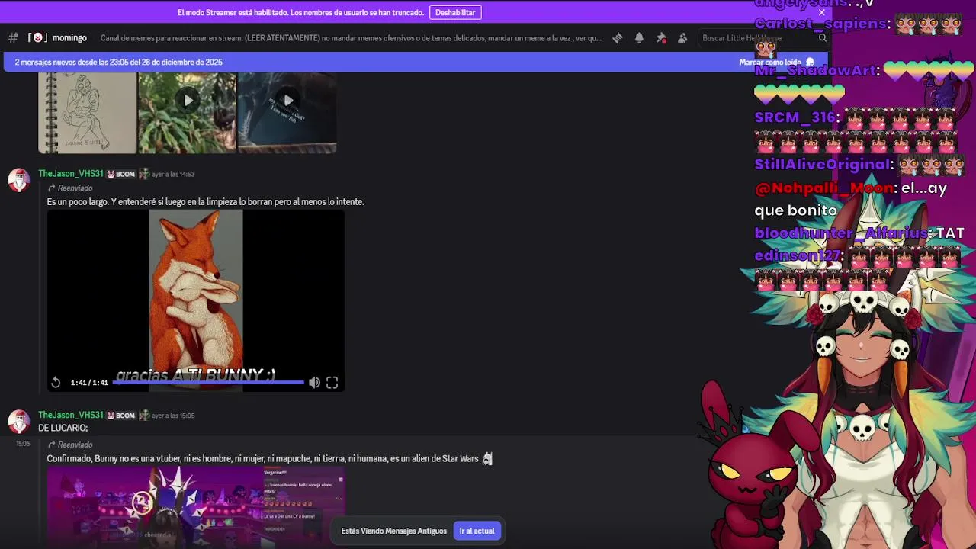Click 'ayer a las 15:05' timestamp
The image size is (976, 549).
click(173, 416)
